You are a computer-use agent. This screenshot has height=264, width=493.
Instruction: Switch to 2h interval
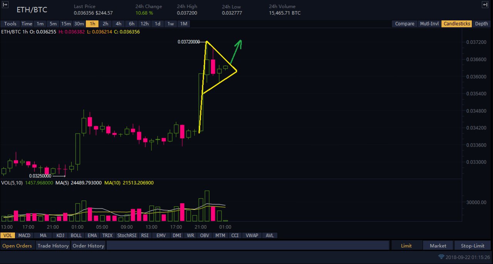(106, 23)
